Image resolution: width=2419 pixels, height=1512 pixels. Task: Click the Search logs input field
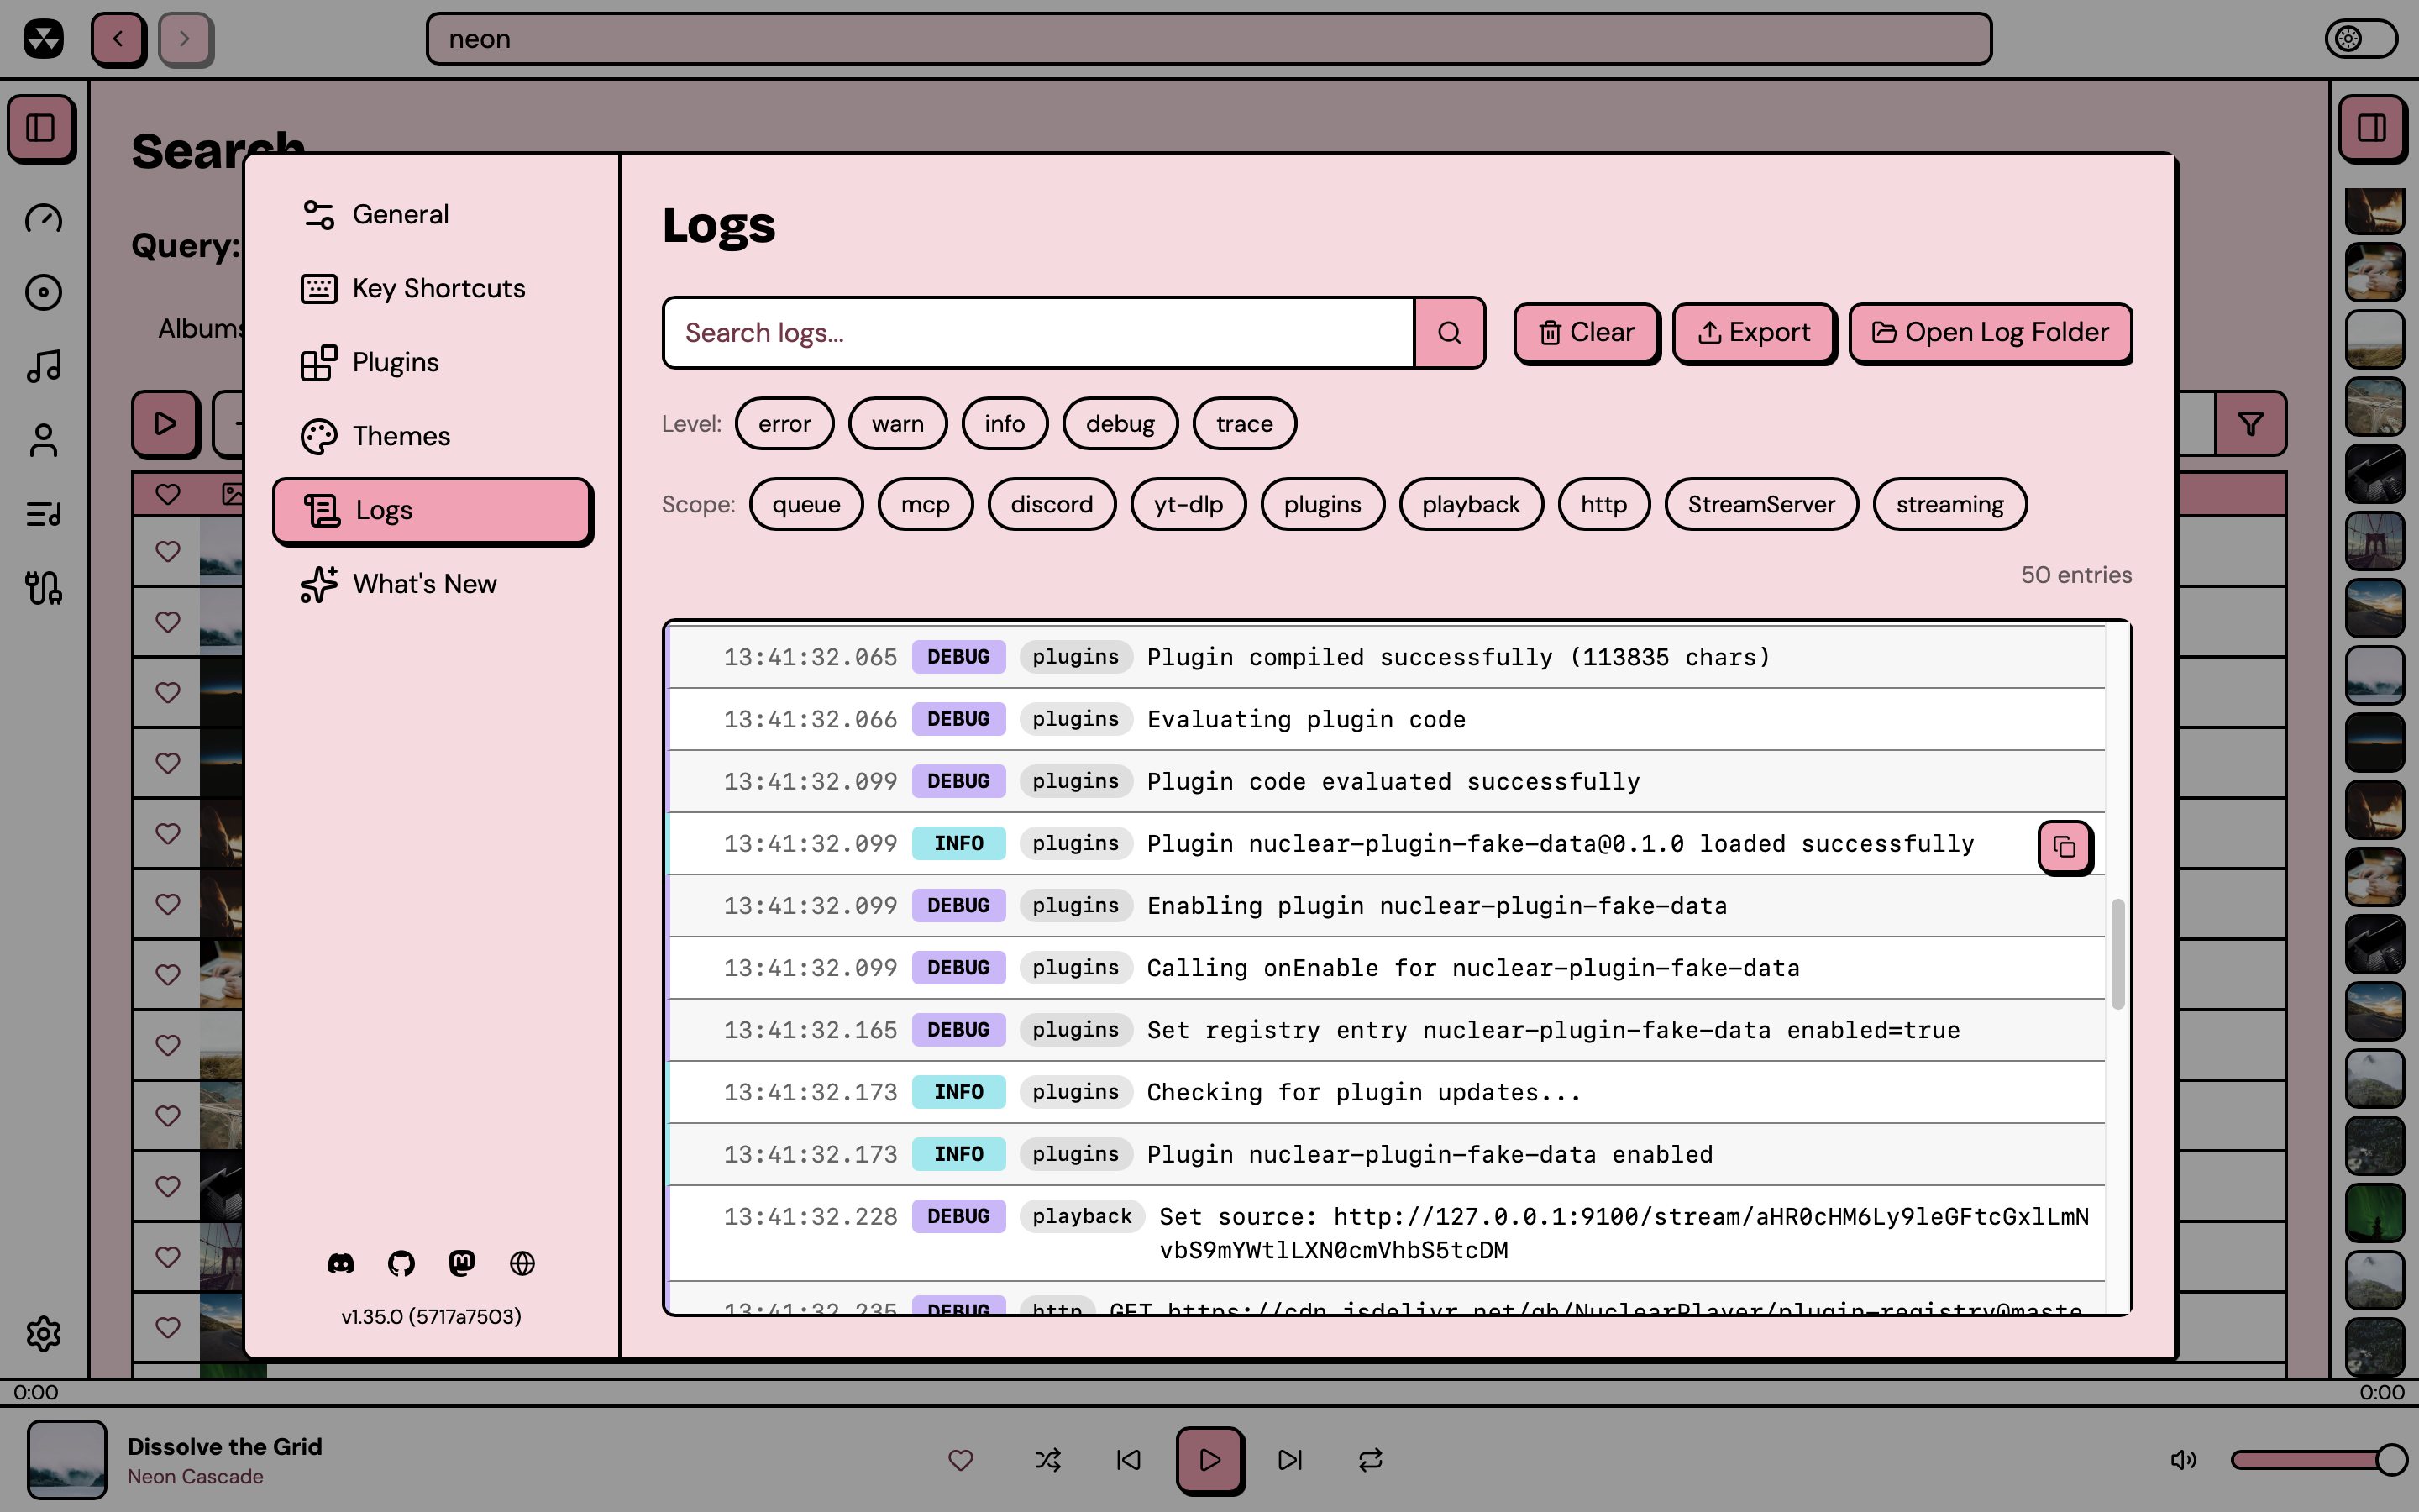[1040, 332]
